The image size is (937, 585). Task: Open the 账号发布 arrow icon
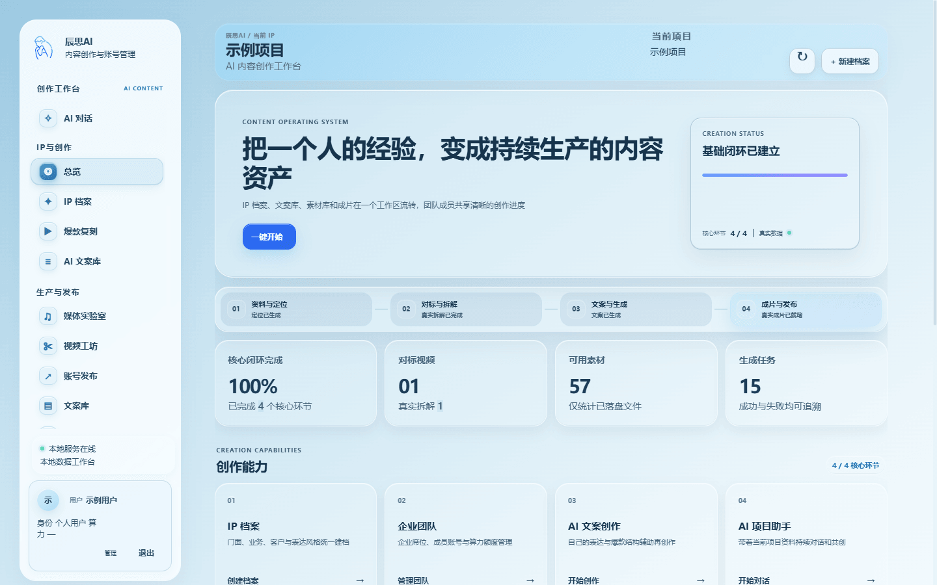click(48, 376)
